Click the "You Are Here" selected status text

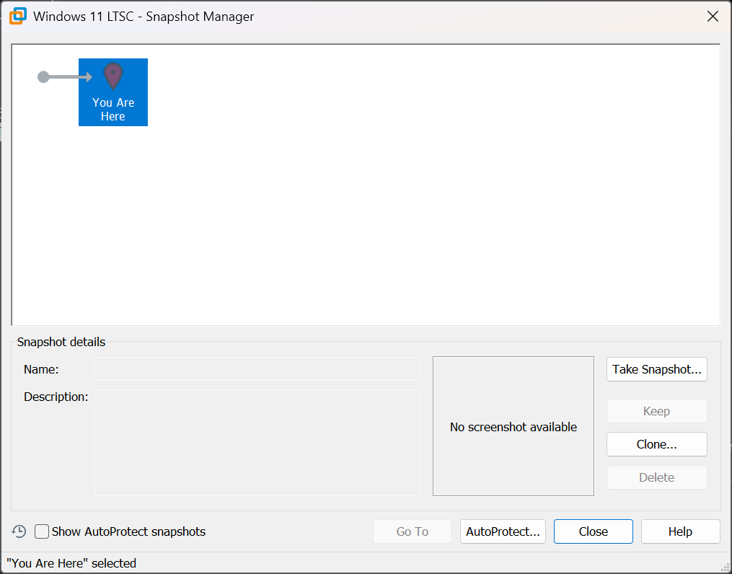pos(71,562)
